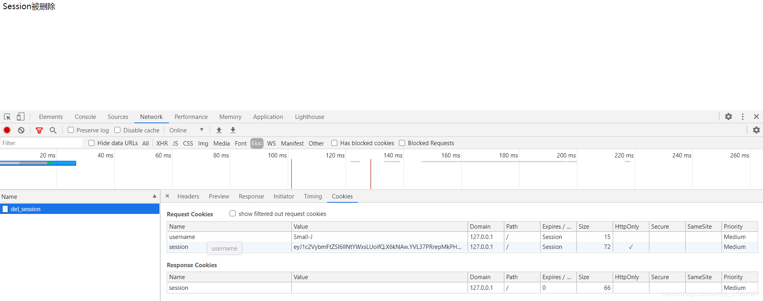Open the Online throttling dropdown
The image size is (763, 301).
[x=186, y=130]
